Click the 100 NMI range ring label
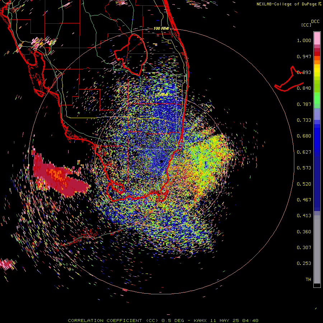Viewport: 323px width, 323px height. point(161,28)
